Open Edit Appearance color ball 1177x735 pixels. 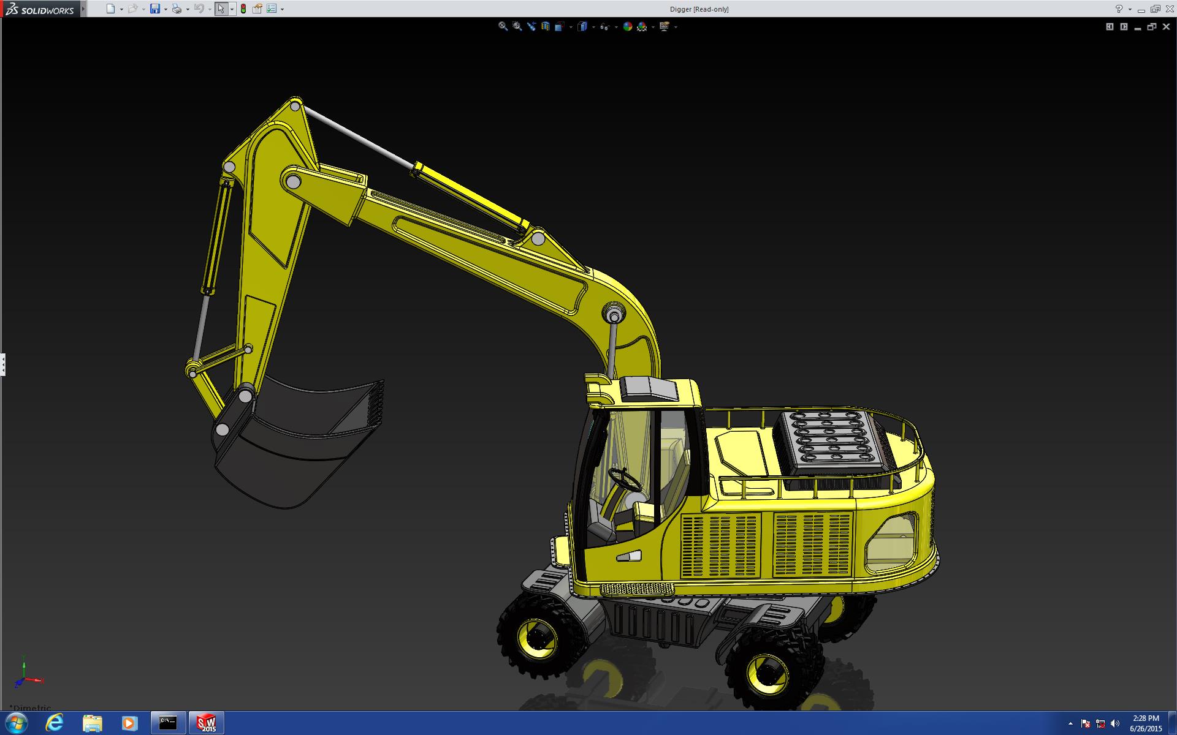coord(627,26)
